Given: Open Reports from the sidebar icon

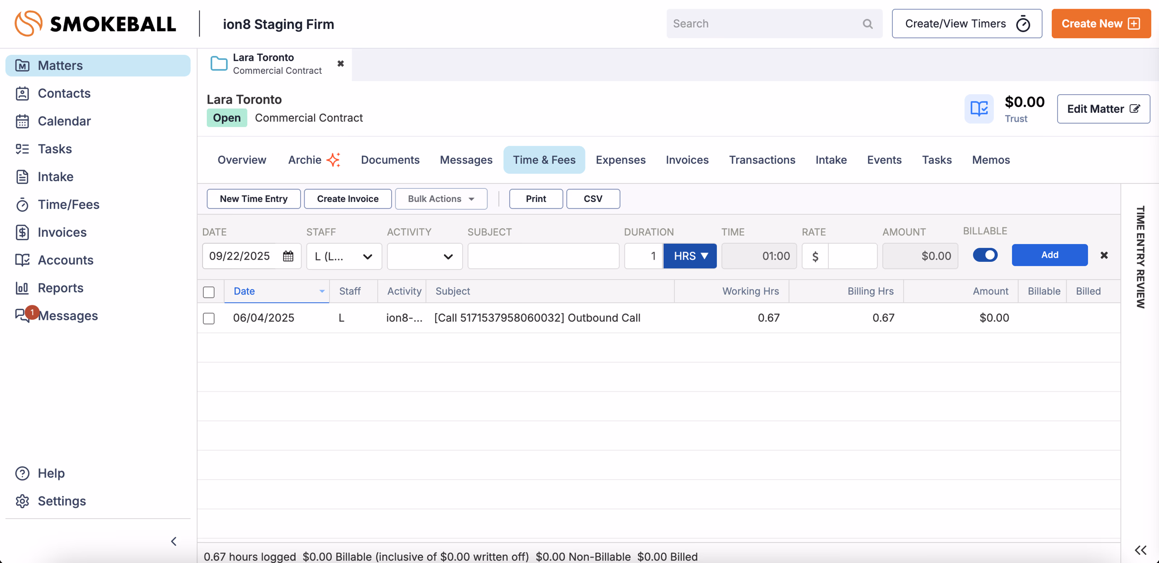Looking at the screenshot, I should point(22,288).
